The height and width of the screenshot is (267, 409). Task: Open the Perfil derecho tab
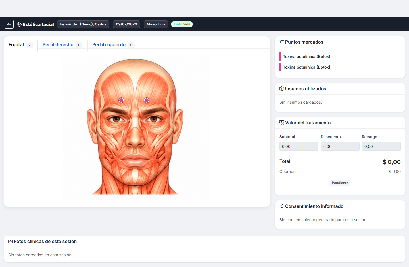pyautogui.click(x=62, y=45)
